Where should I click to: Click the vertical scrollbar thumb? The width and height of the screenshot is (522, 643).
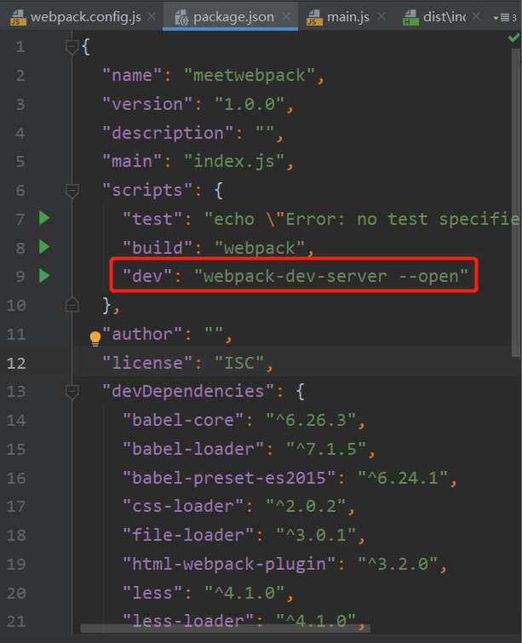coord(516,203)
